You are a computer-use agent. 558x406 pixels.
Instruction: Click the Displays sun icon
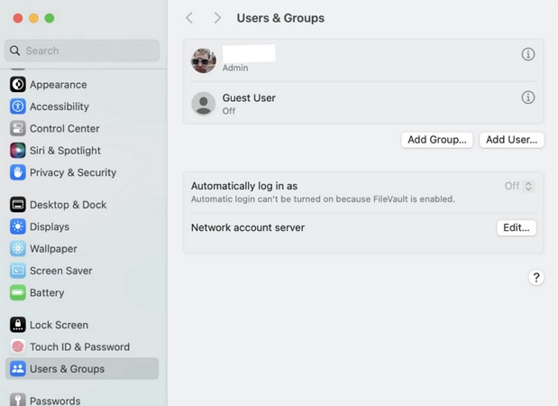click(x=18, y=226)
